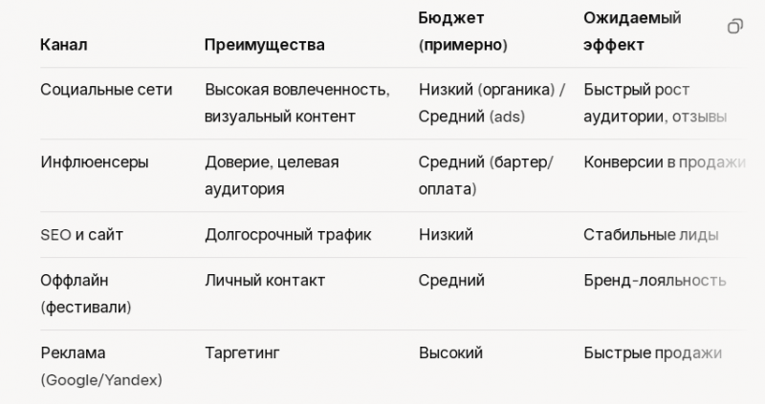Screen dimensions: 765x404
Task: Select the "Инфлюенсеры" channel cell
Action: point(94,162)
